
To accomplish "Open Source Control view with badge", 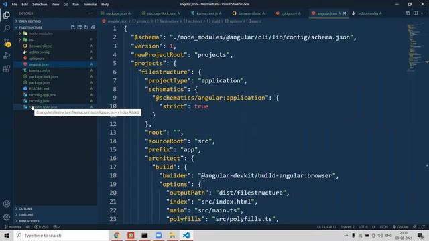I will coord(7,42).
